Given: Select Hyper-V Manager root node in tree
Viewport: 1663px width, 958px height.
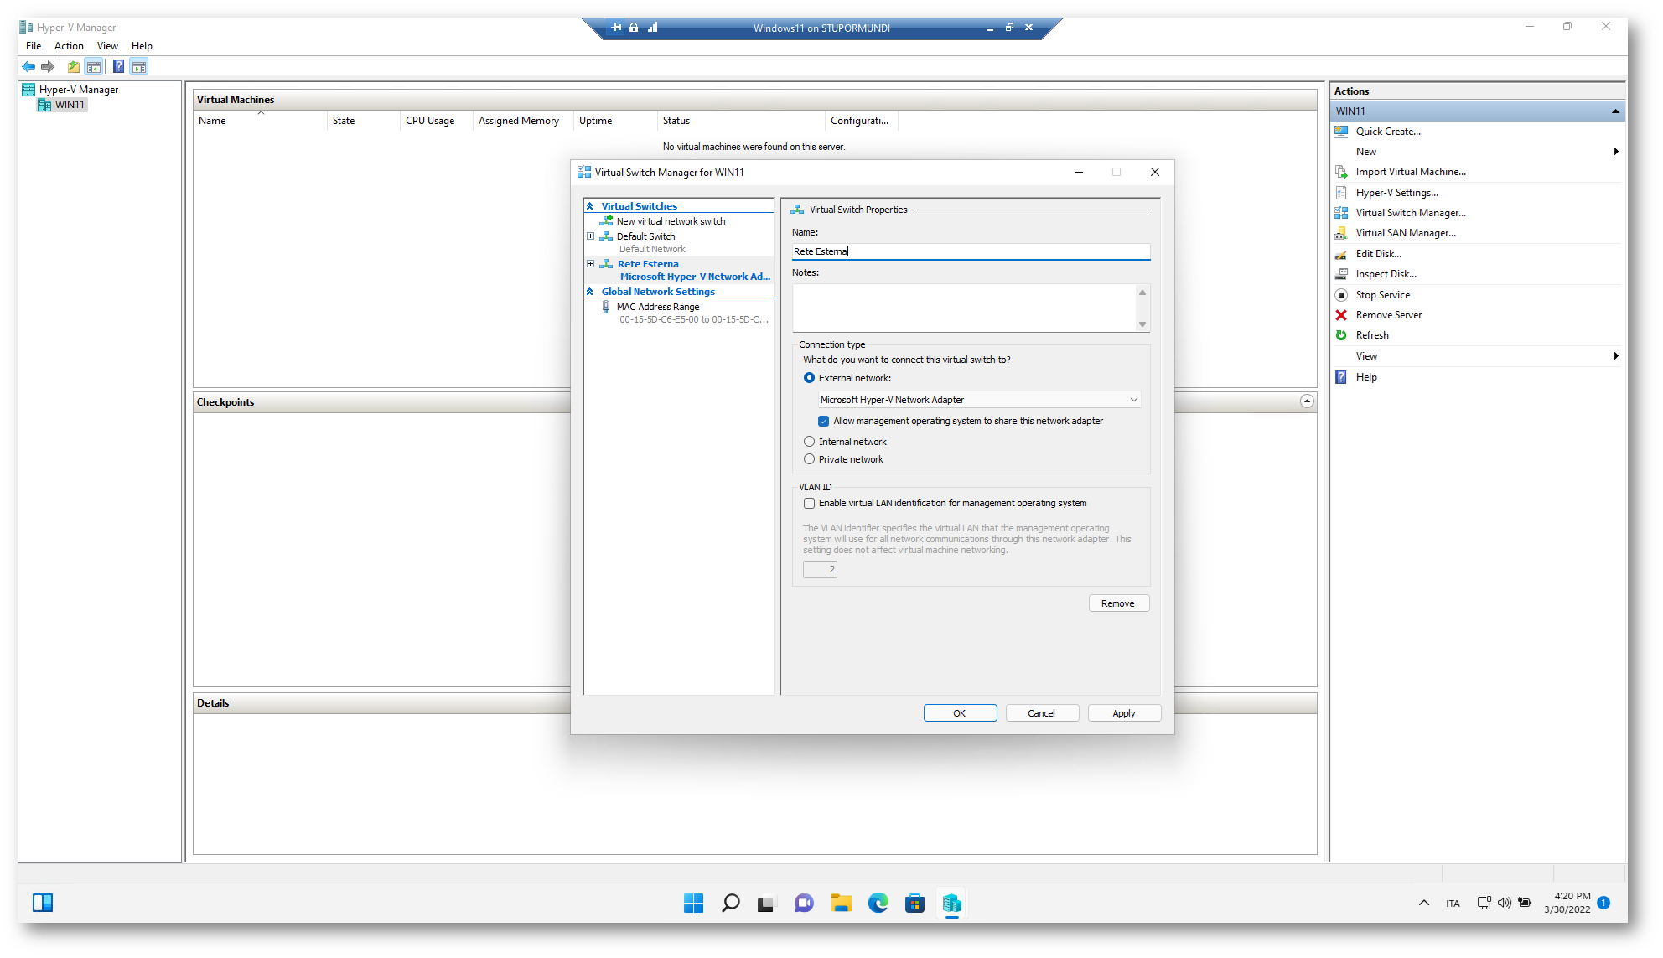Looking at the screenshot, I should point(78,90).
